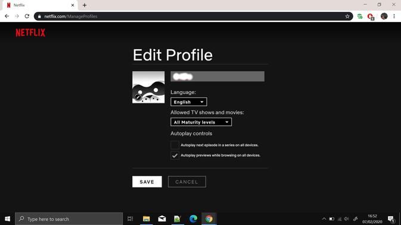
Task: Open File Explorer from taskbar
Action: [x=147, y=218]
